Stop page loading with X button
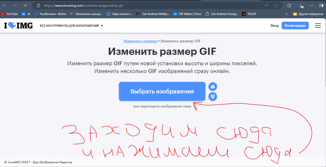Screen dimensions: 326x167 pos(25,5)
